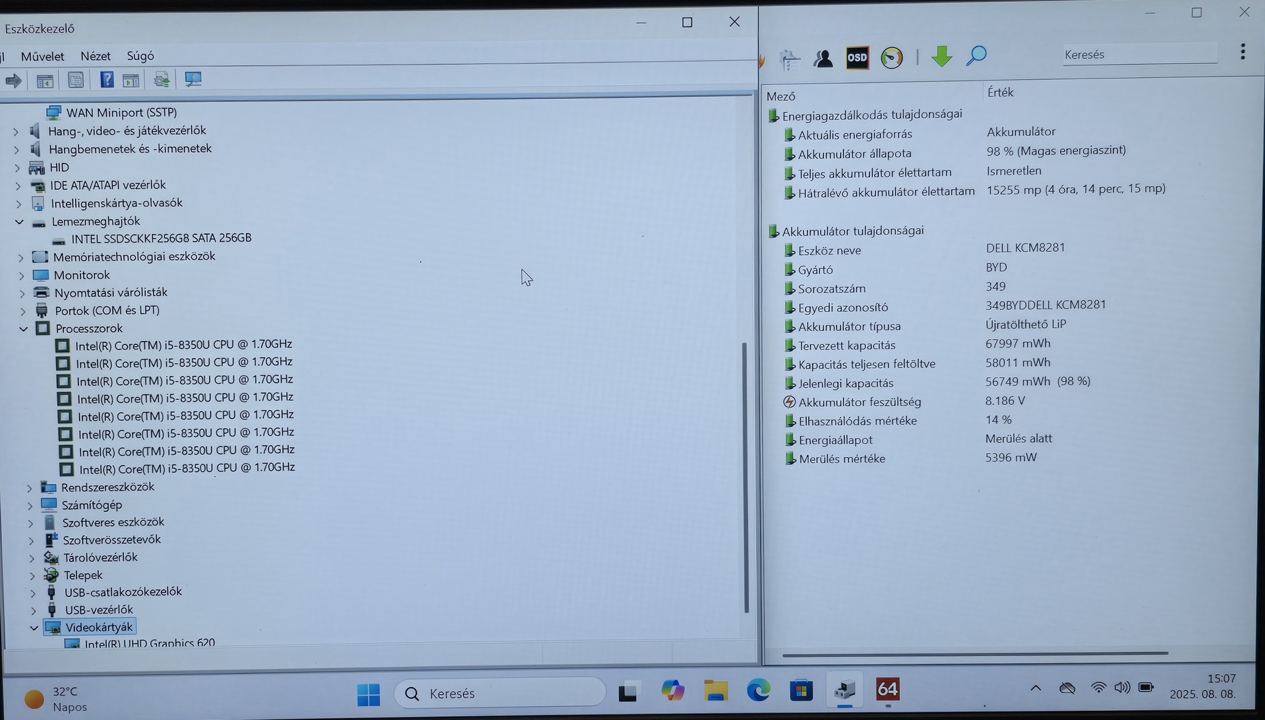Open File Explorer from the taskbar
Screen dimensions: 1265x720
coord(716,690)
